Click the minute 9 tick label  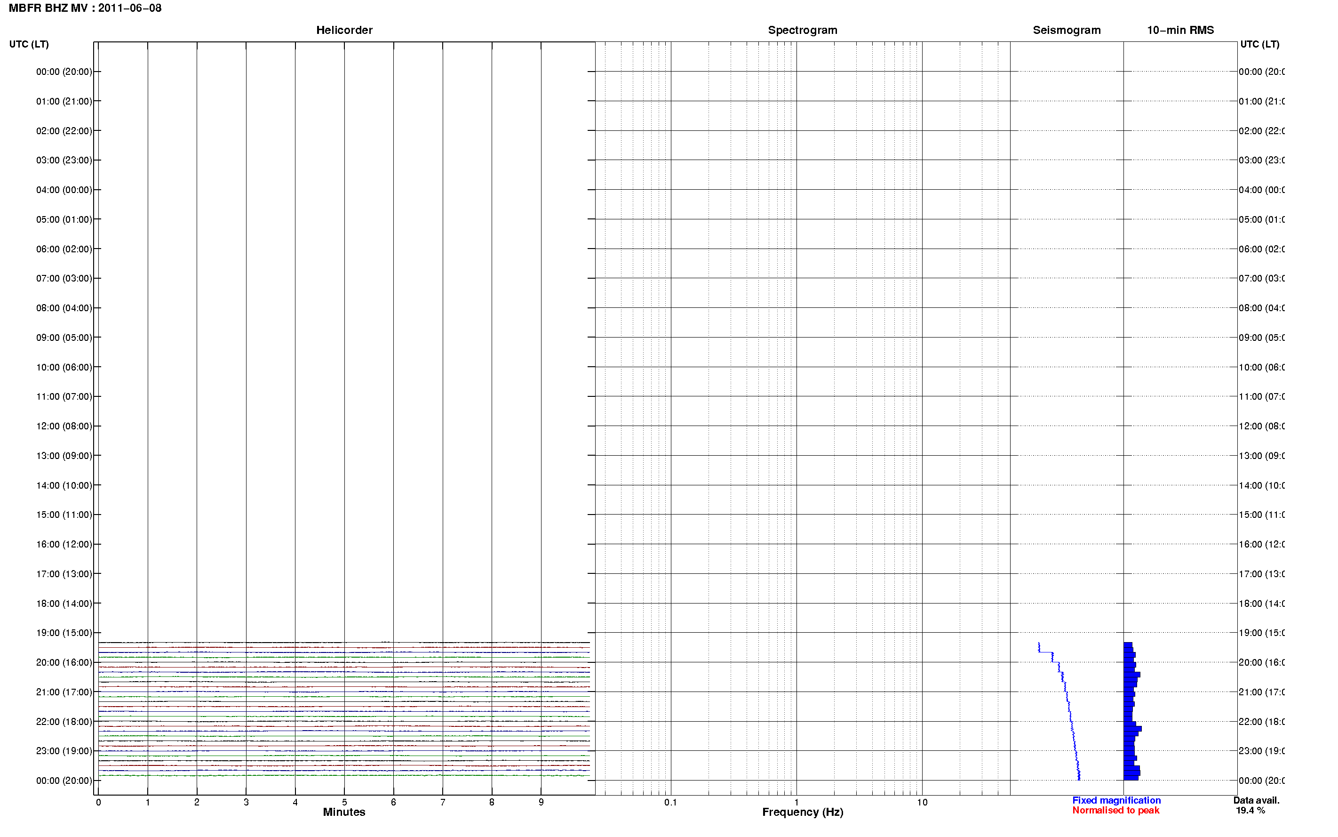click(541, 803)
